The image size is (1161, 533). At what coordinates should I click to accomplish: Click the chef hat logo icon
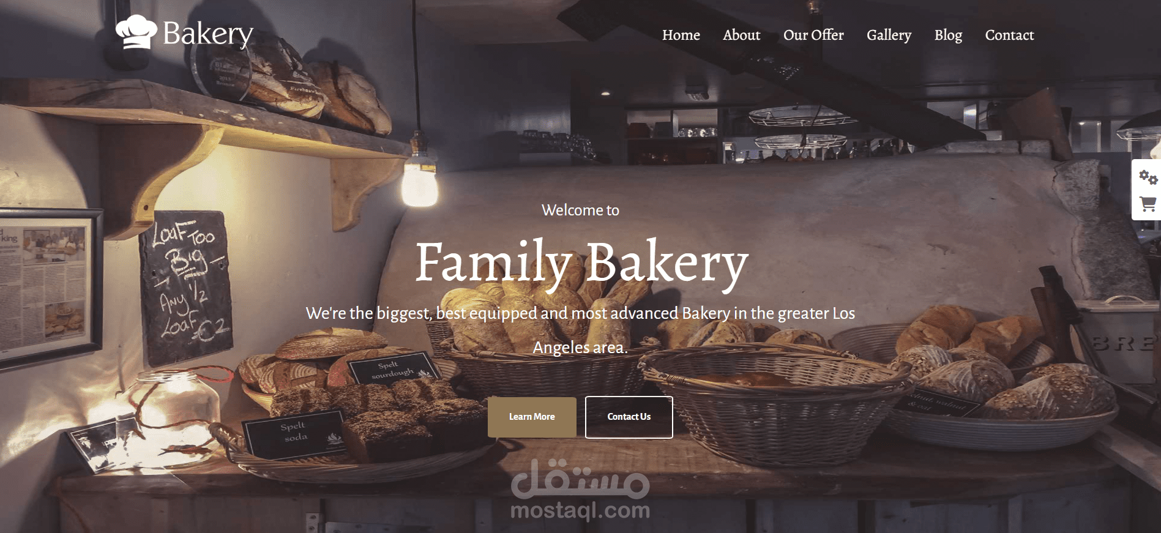tap(136, 32)
